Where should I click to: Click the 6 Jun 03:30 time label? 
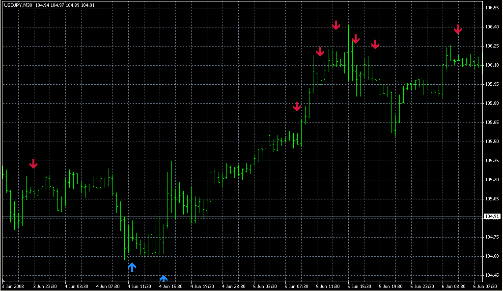pyautogui.click(x=453, y=287)
